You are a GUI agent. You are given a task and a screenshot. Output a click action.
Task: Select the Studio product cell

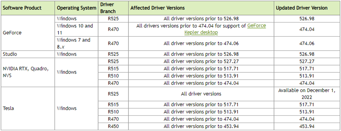(27, 54)
